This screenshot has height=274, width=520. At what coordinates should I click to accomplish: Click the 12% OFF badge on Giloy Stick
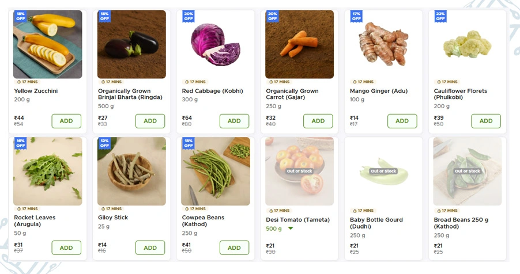tap(104, 143)
